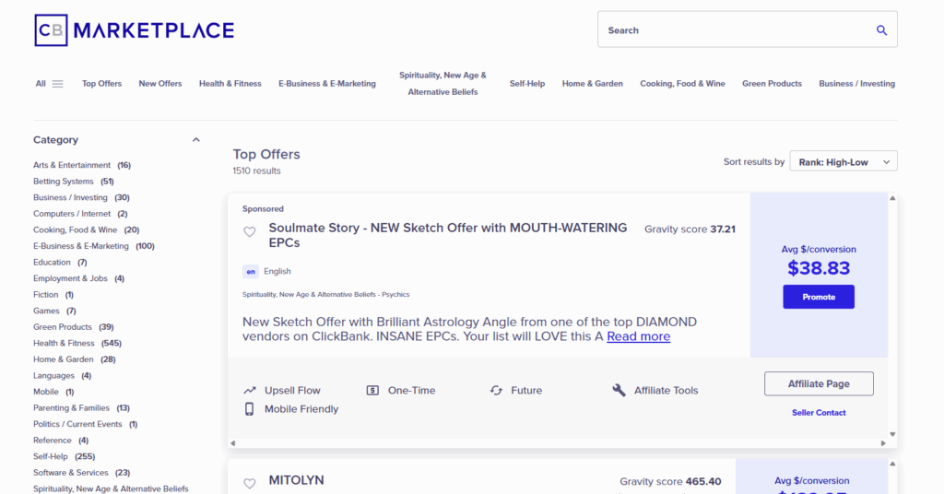Open the Top Offers tab
944x494 pixels.
pos(101,84)
